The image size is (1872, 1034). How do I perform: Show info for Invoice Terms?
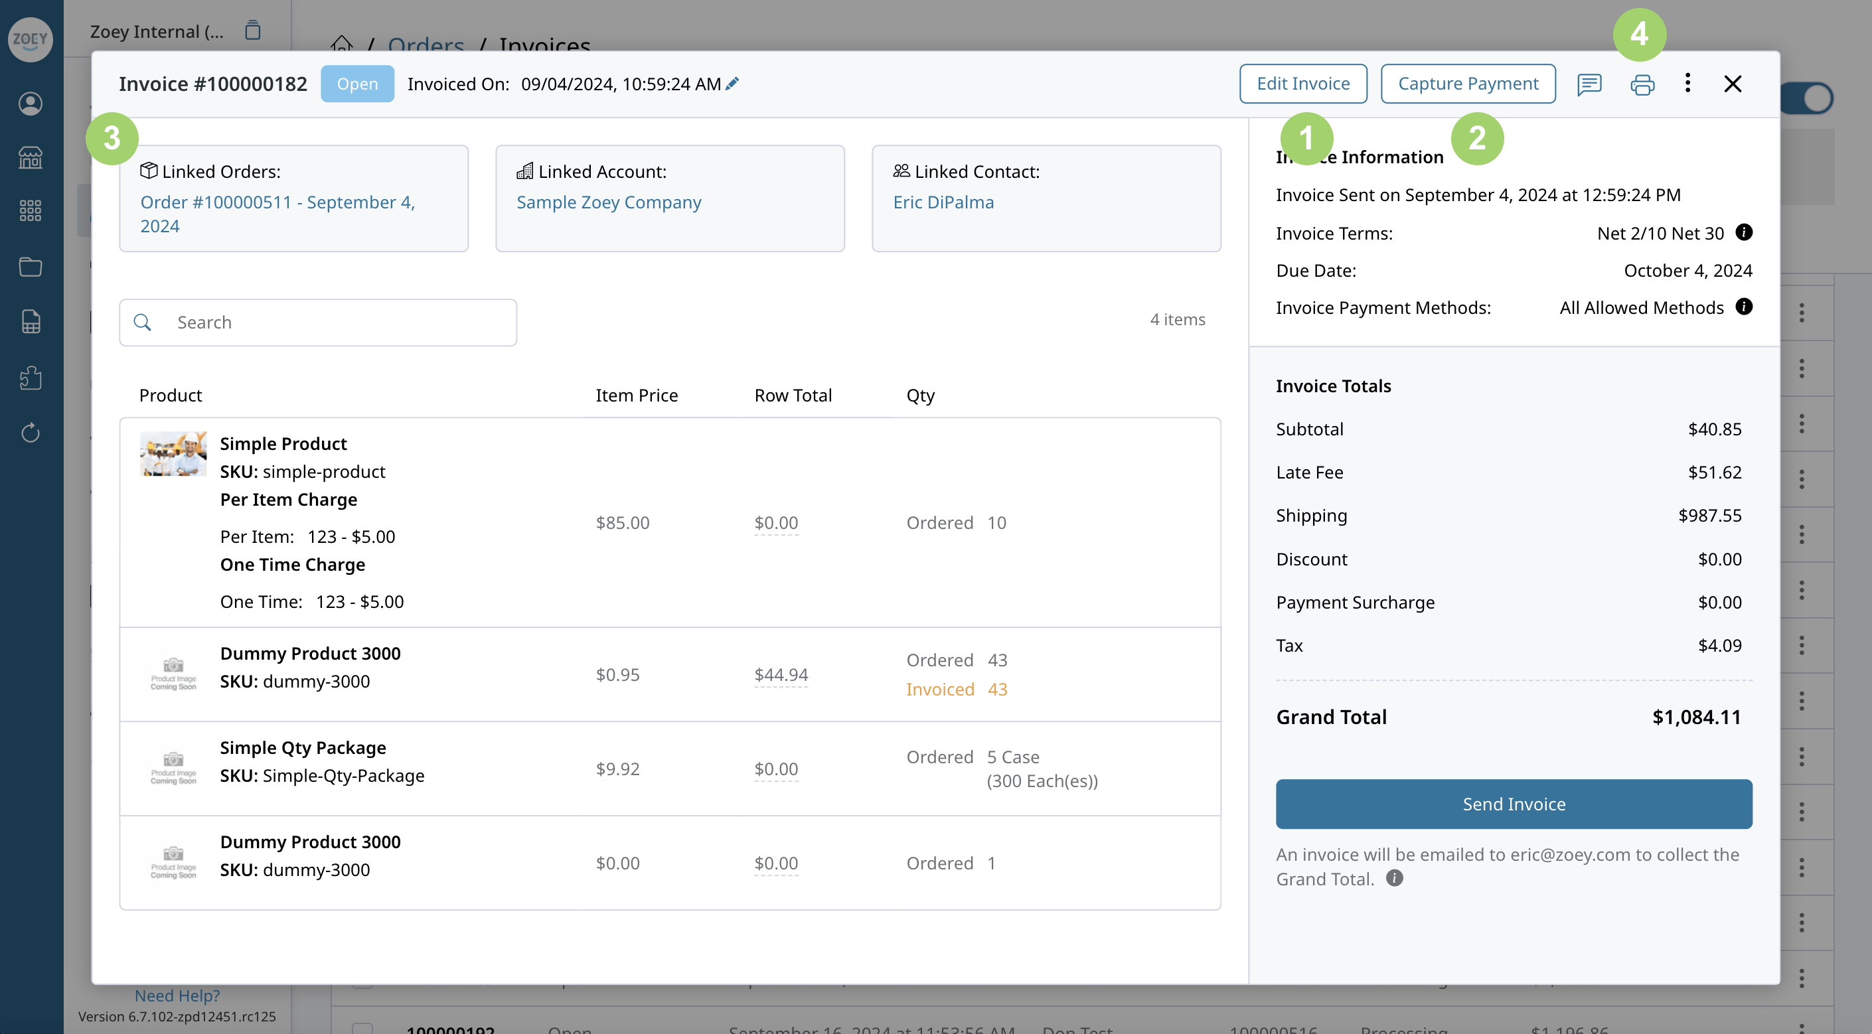(1743, 232)
